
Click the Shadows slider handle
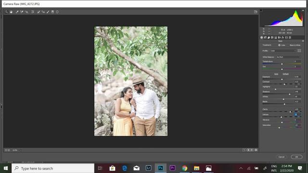point(290,94)
